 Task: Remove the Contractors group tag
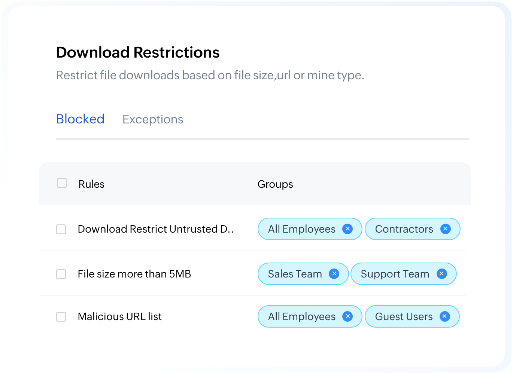445,229
